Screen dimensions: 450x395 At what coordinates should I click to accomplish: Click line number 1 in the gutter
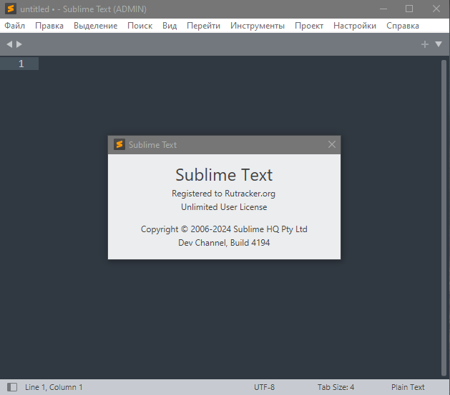pos(21,64)
